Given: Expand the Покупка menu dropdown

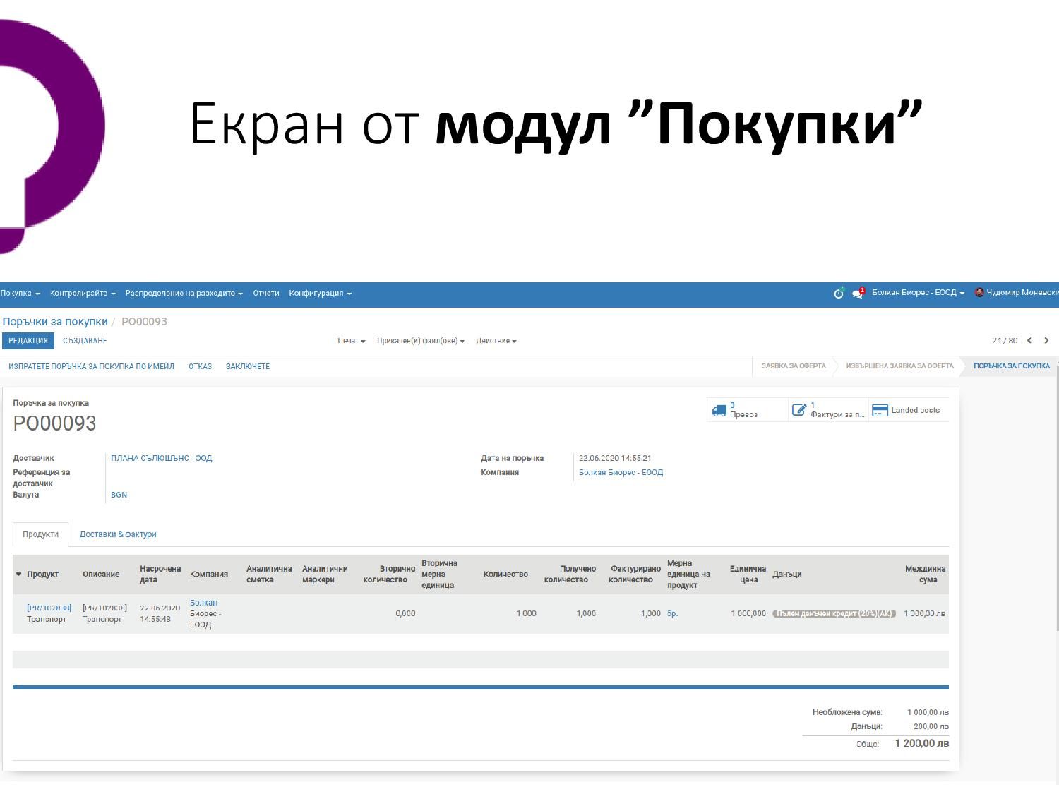Looking at the screenshot, I should click(20, 294).
